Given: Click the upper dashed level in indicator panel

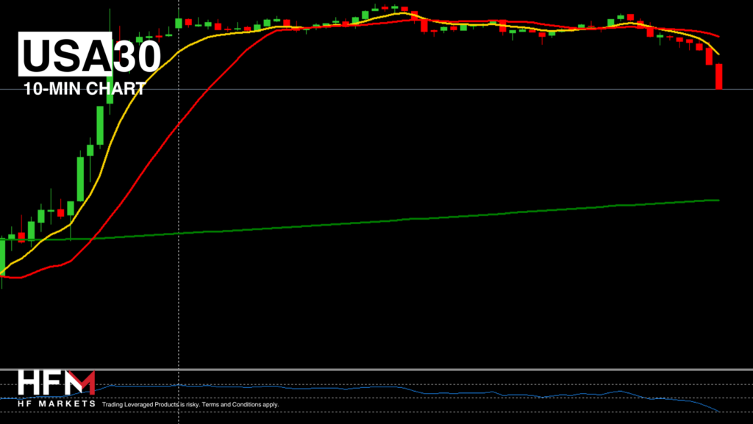Looking at the screenshot, I should coord(441,384).
